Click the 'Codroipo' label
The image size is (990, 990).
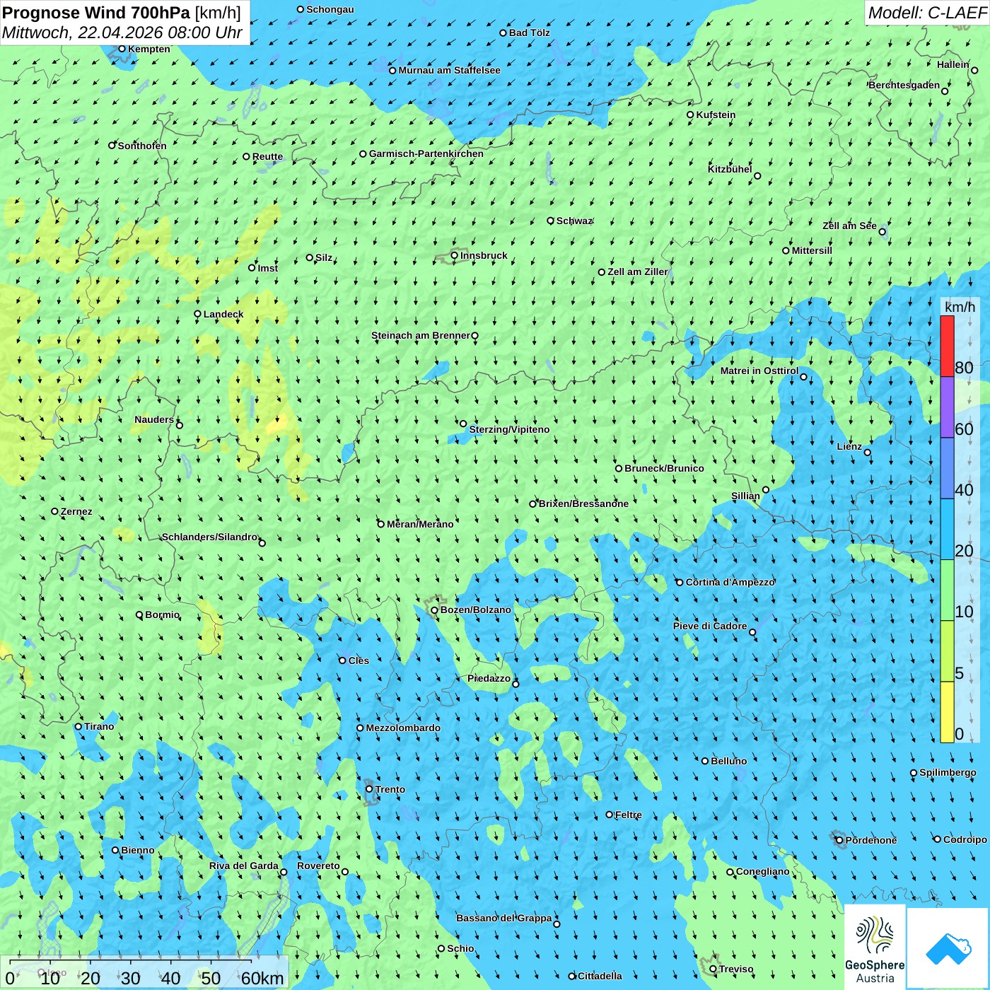point(965,839)
